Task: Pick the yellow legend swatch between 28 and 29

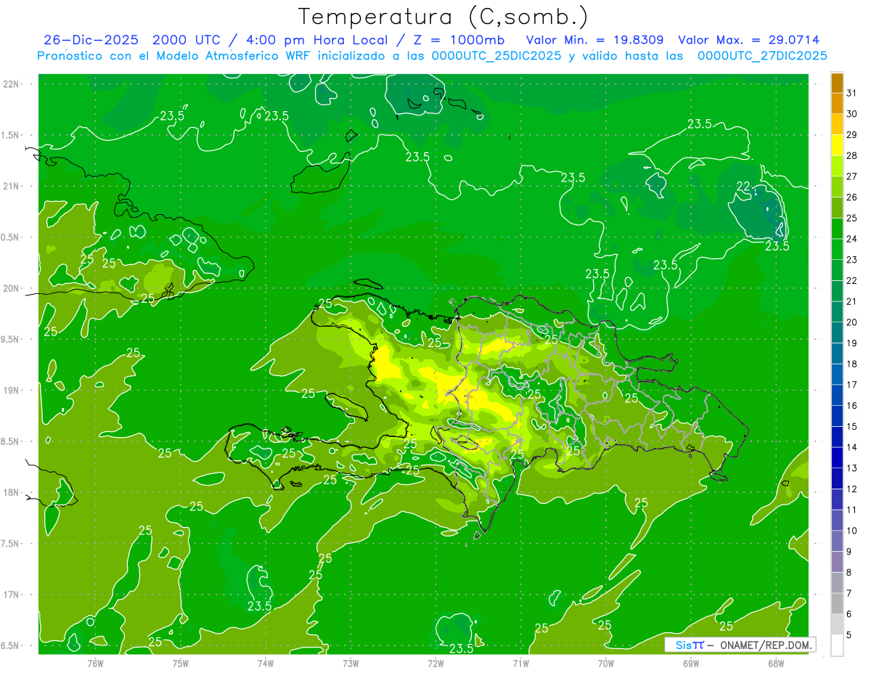Action: (x=837, y=145)
